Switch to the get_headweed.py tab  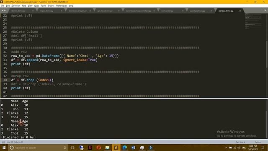(105, 11)
